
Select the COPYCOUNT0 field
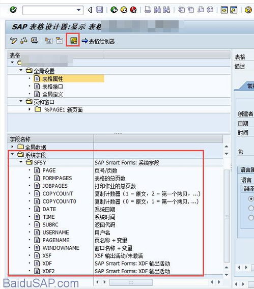pyautogui.click(x=59, y=201)
